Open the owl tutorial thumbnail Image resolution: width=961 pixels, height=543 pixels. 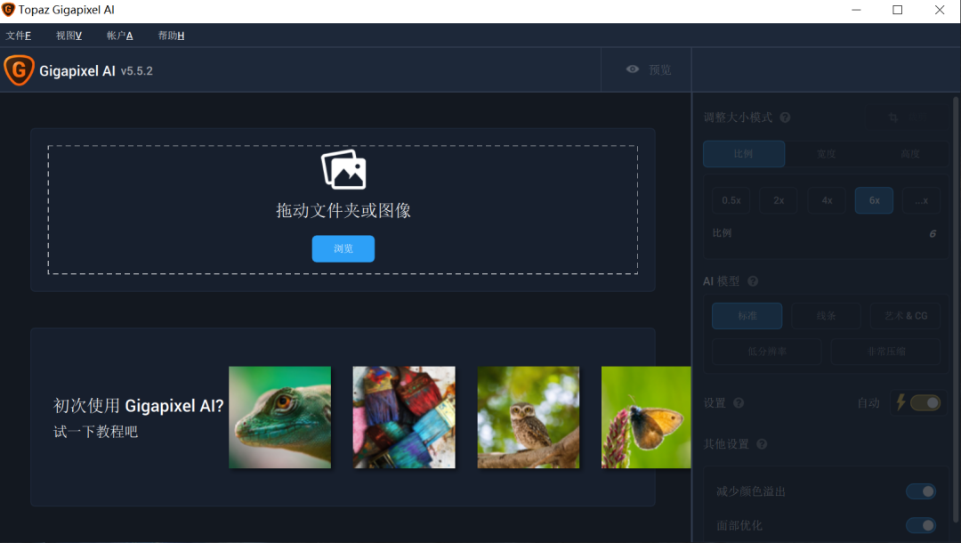(x=529, y=417)
